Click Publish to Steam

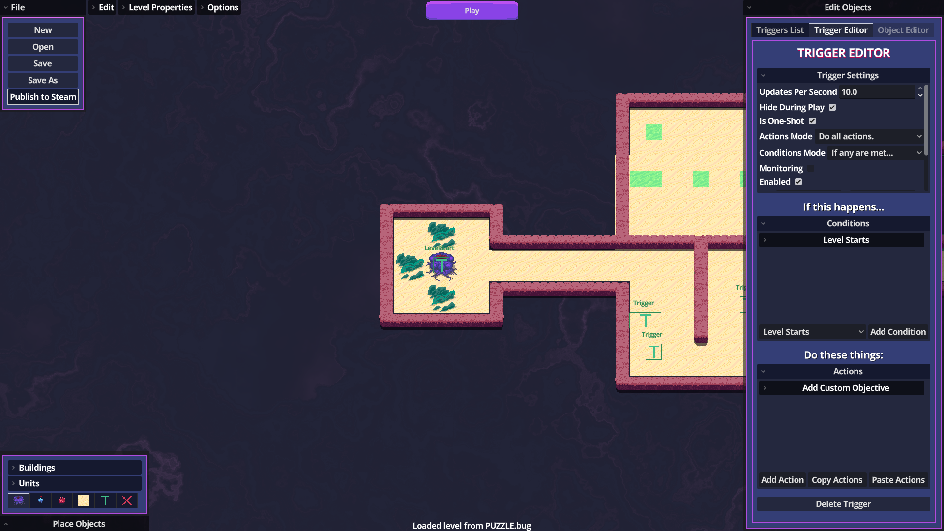pos(43,97)
